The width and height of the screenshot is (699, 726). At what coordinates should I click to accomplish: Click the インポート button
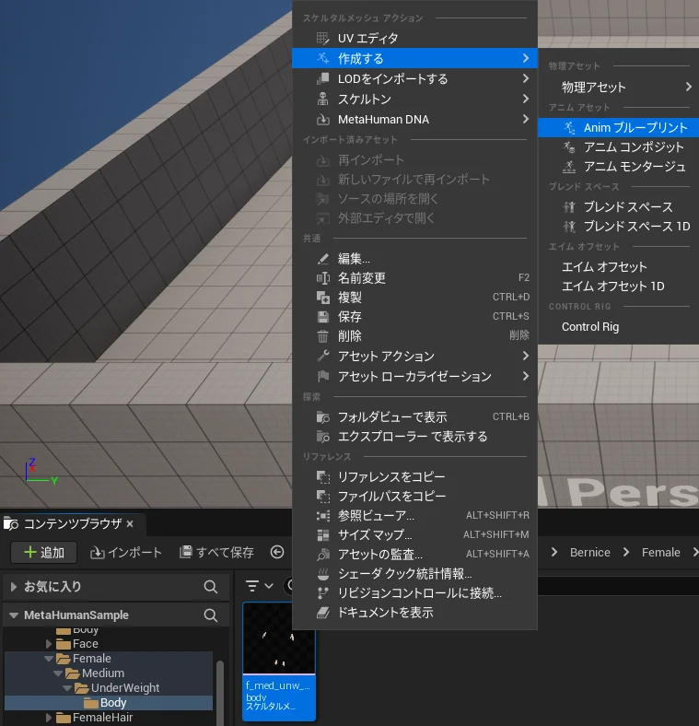pyautogui.click(x=126, y=553)
